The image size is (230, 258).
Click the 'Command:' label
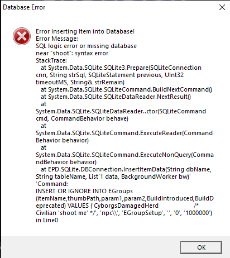tap(52, 184)
